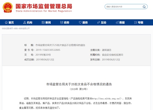This screenshot has width=153, height=110.
Task: Click the metadata title 市场监管总局关于25批次食品不合格情况的通告
Action: (60, 45)
